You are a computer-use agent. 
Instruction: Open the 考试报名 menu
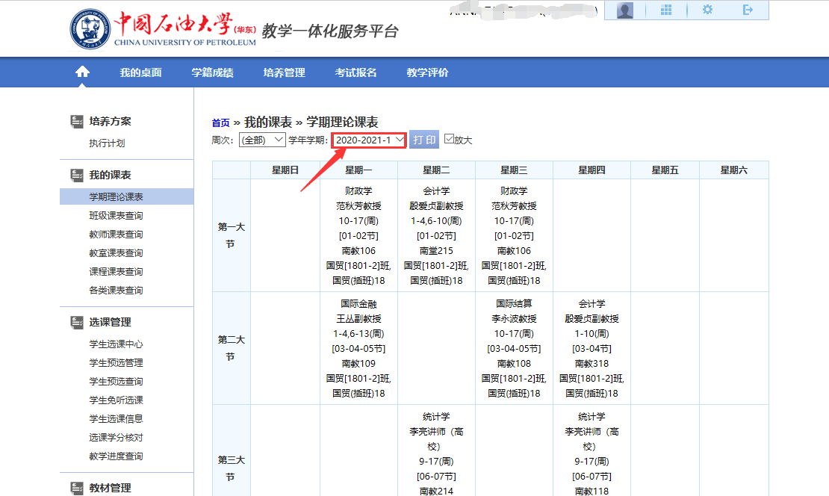(355, 72)
